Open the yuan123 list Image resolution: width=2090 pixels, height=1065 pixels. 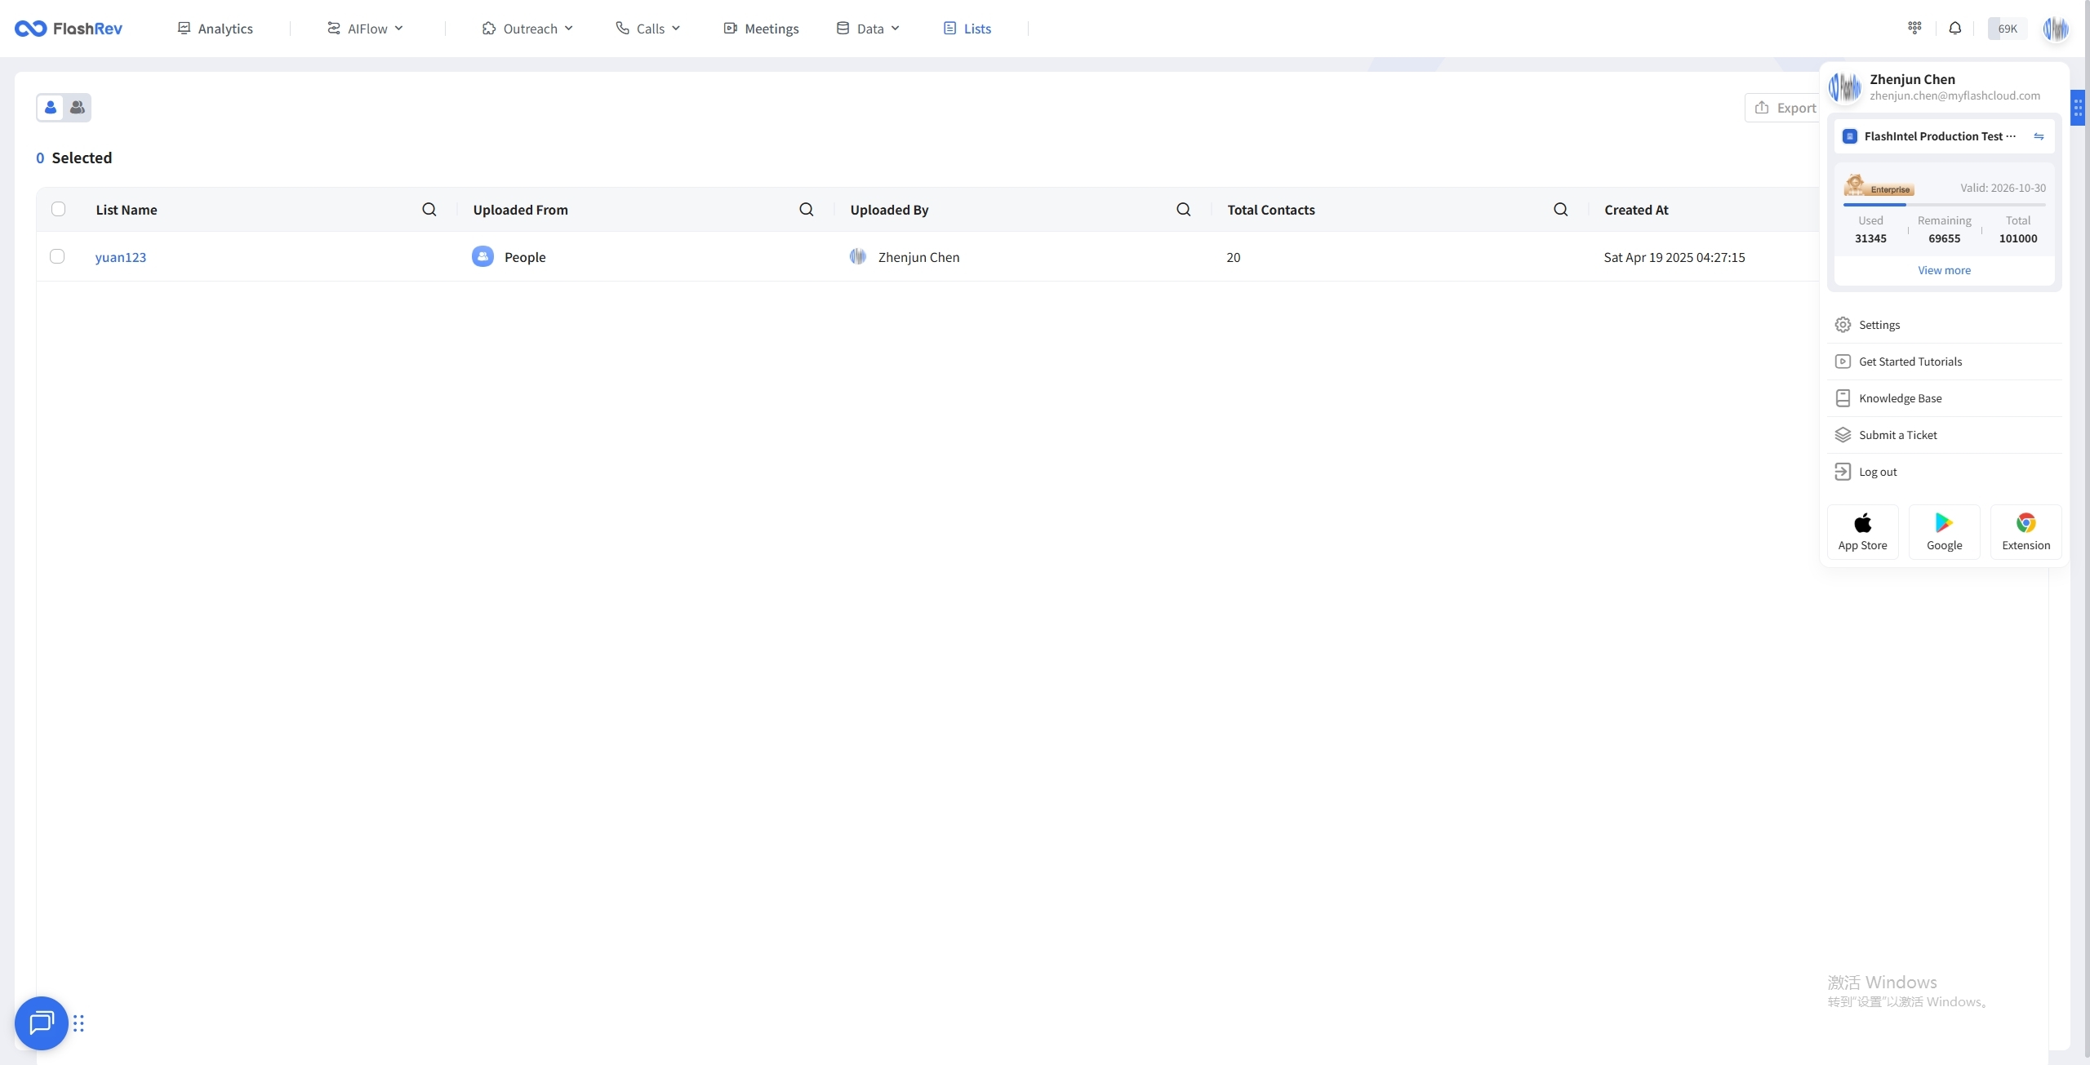point(121,257)
